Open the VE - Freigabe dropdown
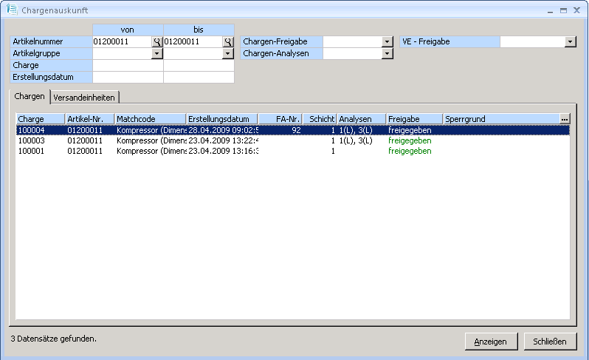 click(570, 42)
